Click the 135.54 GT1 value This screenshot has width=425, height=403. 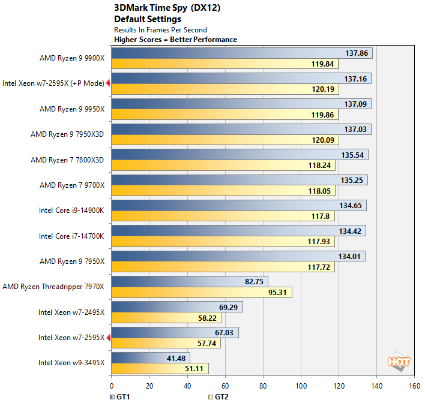pyautogui.click(x=352, y=155)
